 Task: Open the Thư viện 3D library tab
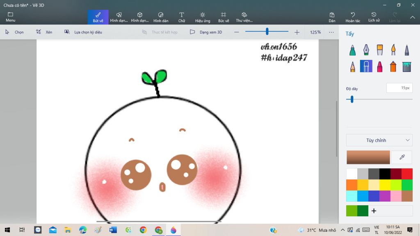click(x=244, y=17)
